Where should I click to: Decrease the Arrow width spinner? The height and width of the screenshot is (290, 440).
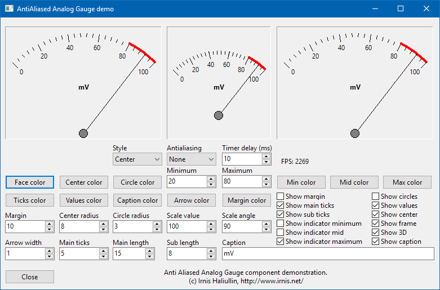coord(49,256)
